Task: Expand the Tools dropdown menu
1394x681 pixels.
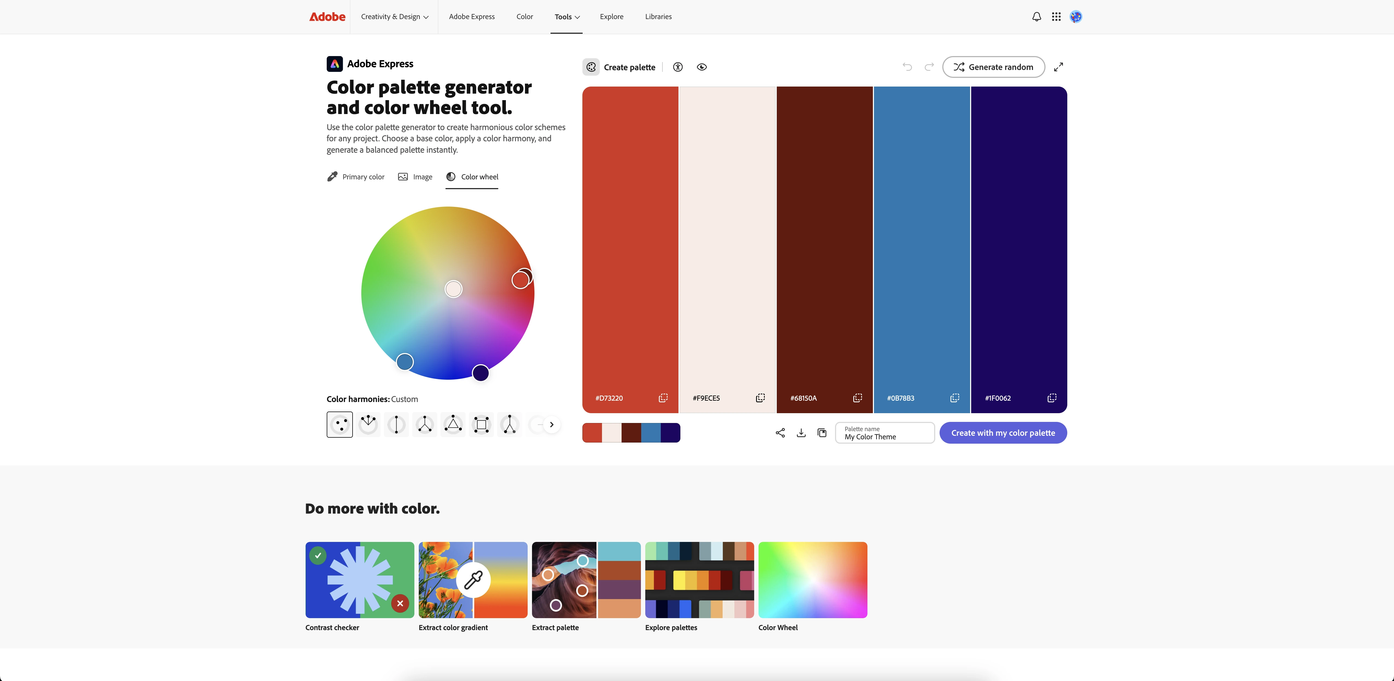Action: 567,17
